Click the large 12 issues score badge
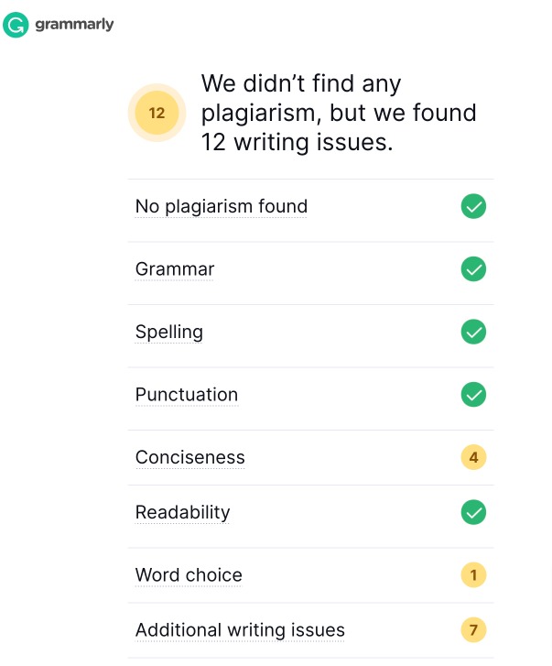 click(x=157, y=114)
